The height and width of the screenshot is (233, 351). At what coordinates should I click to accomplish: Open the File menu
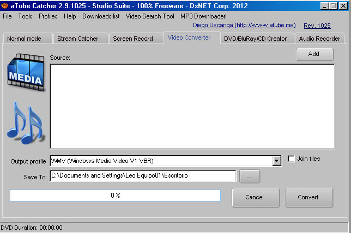7,16
